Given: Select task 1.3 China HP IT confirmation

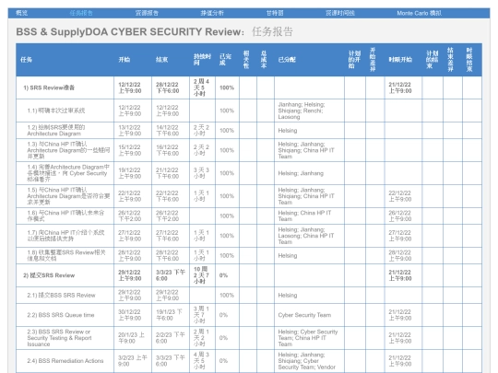Looking at the screenshot, I should point(249,150).
